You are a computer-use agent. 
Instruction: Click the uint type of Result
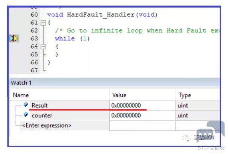click(x=183, y=105)
